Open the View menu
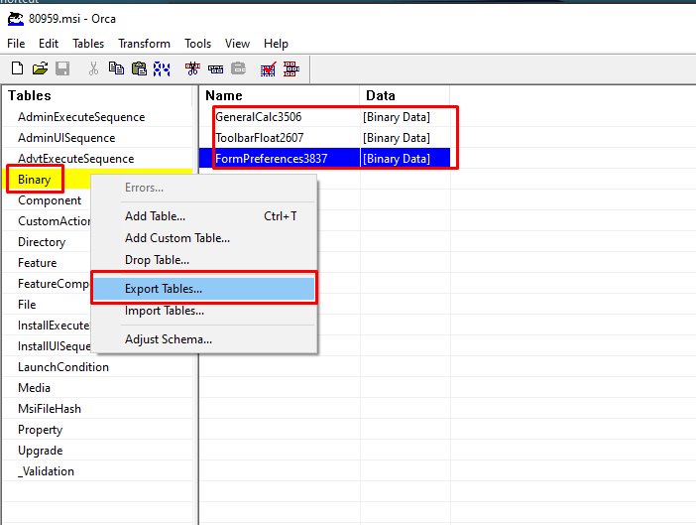696x525 pixels. tap(237, 44)
